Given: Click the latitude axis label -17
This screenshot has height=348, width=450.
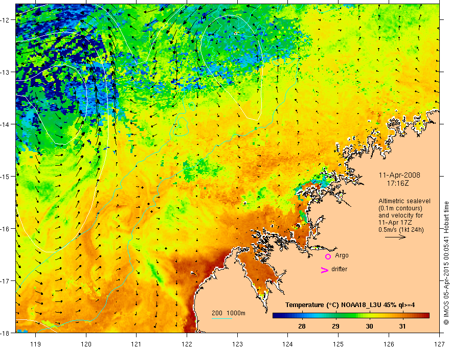Looking at the screenshot, I should coord(6,281).
